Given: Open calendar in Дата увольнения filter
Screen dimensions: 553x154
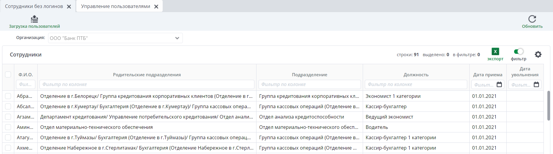Looking at the screenshot, I should coord(536,85).
